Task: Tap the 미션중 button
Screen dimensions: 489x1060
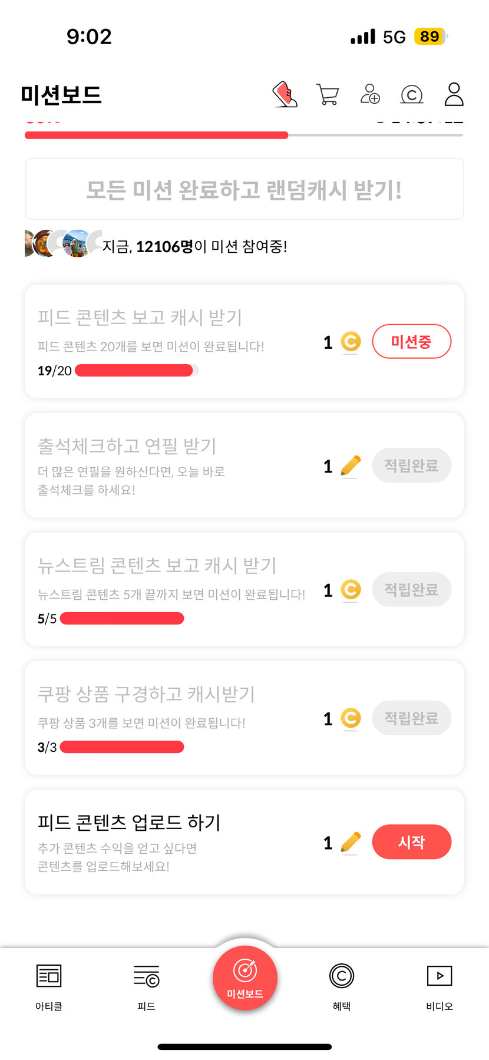Action: pos(411,342)
